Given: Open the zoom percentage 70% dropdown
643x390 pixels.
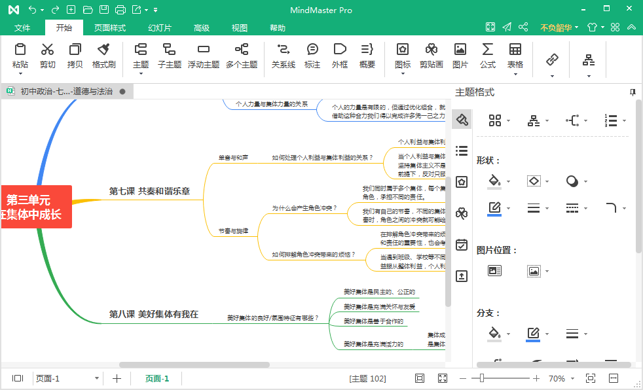Looking at the screenshot, I should pyautogui.click(x=573, y=379).
